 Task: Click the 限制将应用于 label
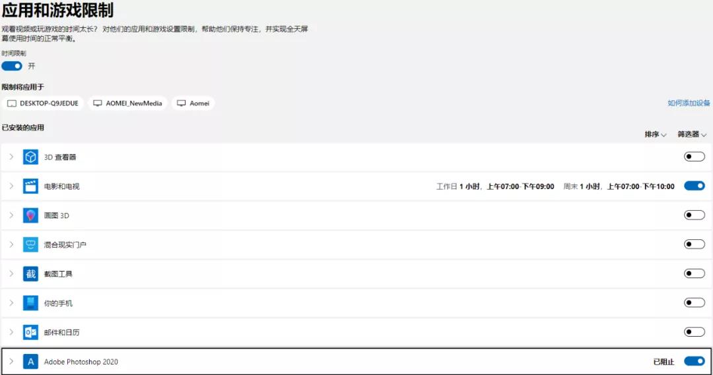pos(22,87)
